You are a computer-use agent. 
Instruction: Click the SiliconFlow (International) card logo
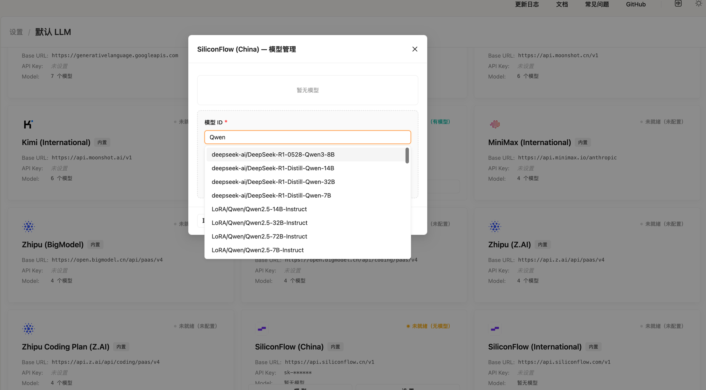495,329
